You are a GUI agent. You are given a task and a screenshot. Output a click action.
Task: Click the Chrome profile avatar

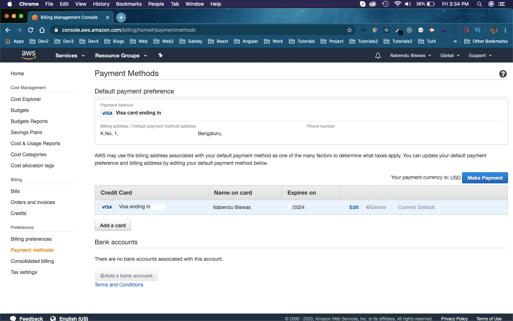(x=494, y=30)
